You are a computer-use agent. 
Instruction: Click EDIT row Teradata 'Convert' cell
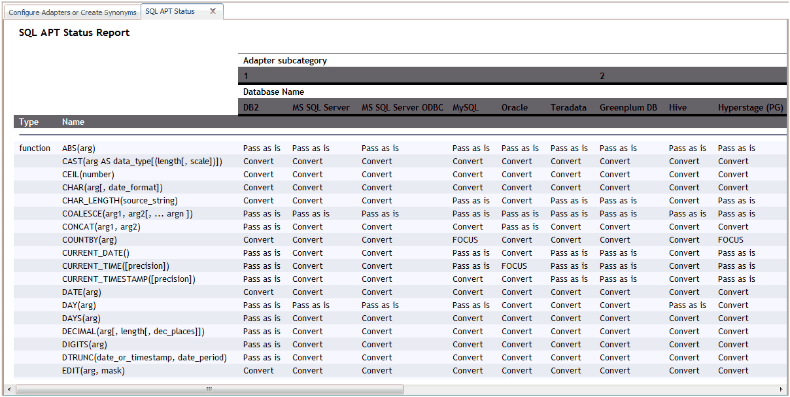[x=566, y=370]
